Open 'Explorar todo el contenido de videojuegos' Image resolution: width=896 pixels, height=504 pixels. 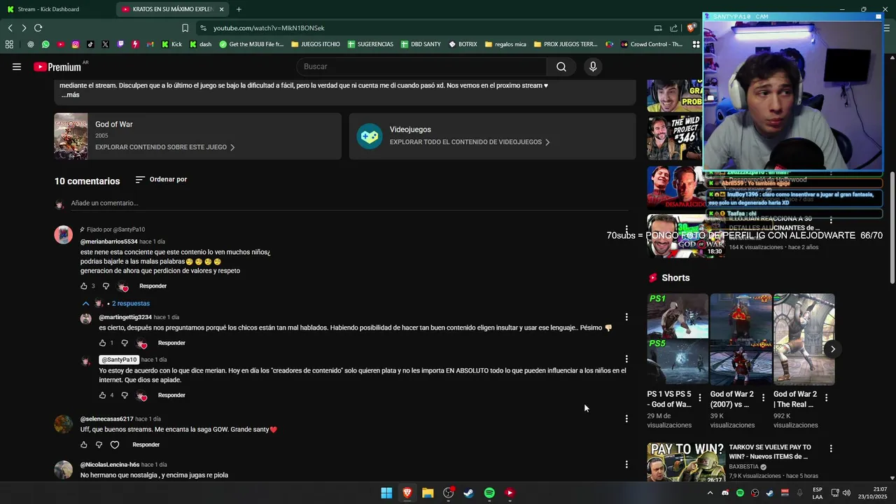click(470, 142)
